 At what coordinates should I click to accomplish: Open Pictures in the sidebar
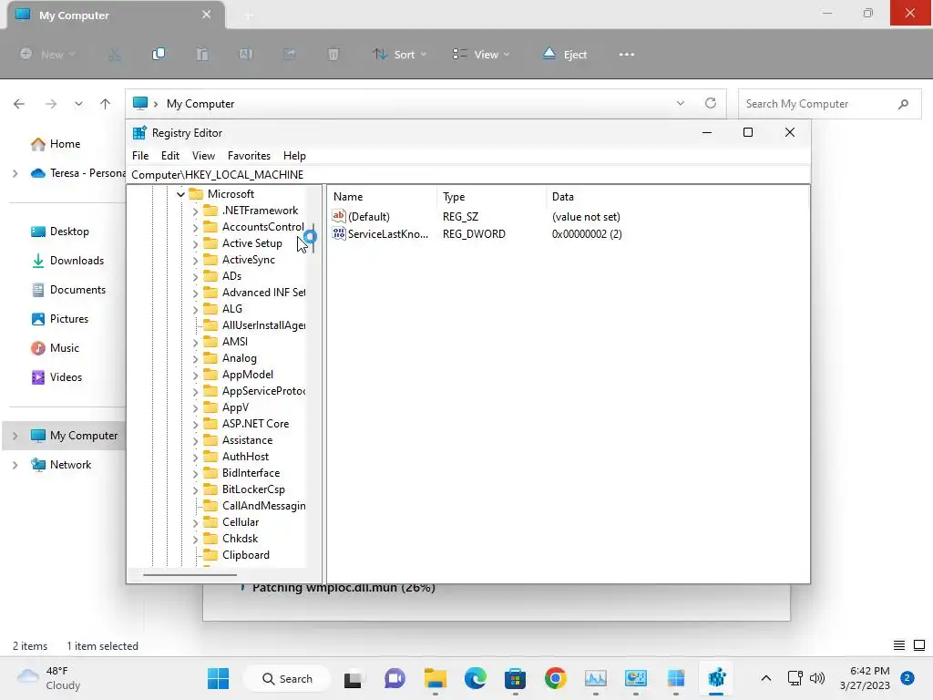coord(59,318)
